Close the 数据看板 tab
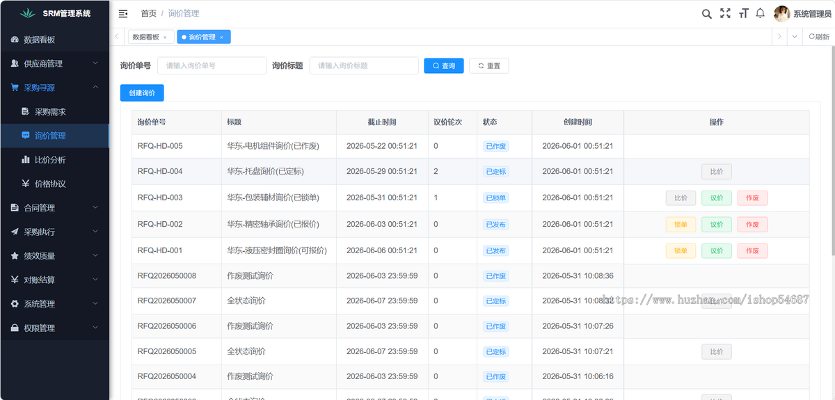This screenshot has height=400, width=835. [x=165, y=38]
